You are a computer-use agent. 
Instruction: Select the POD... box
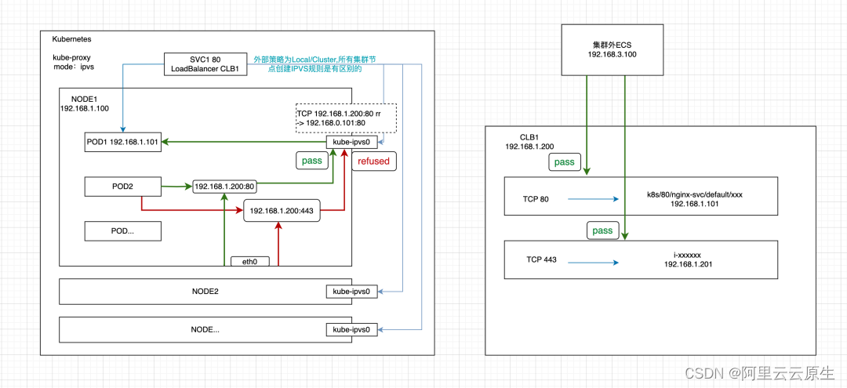(123, 230)
